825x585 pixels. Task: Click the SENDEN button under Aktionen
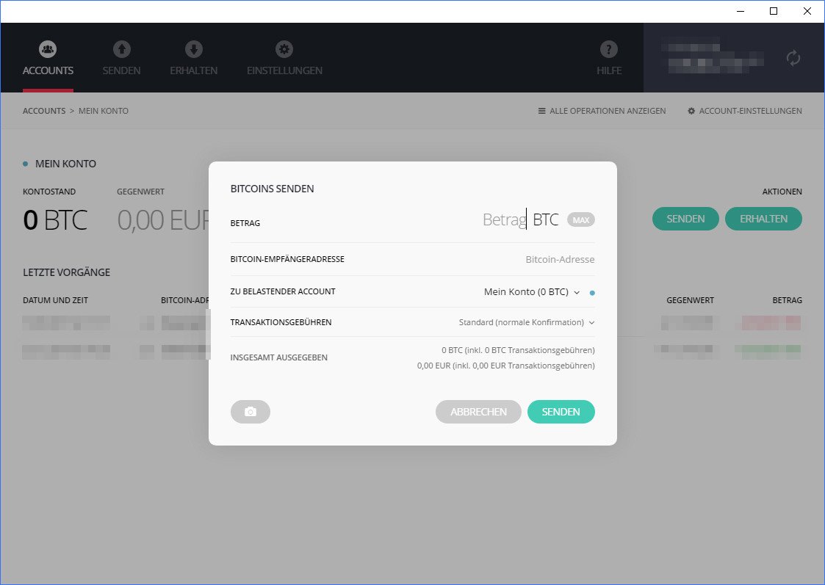pyautogui.click(x=685, y=219)
